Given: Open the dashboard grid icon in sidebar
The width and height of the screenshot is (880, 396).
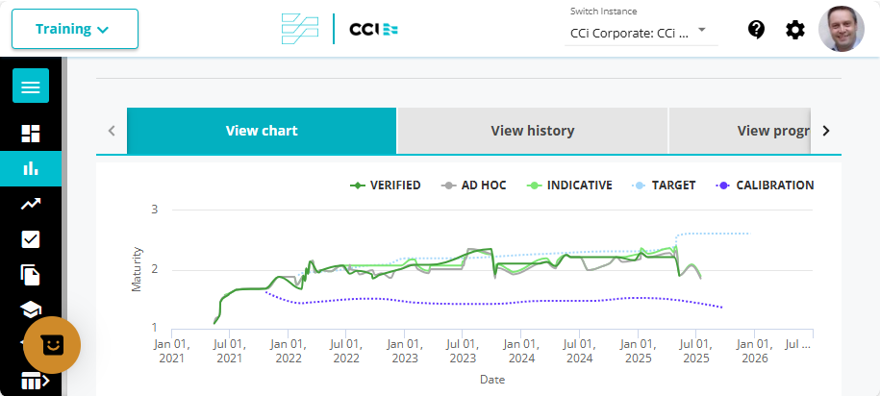Looking at the screenshot, I should click(x=31, y=134).
